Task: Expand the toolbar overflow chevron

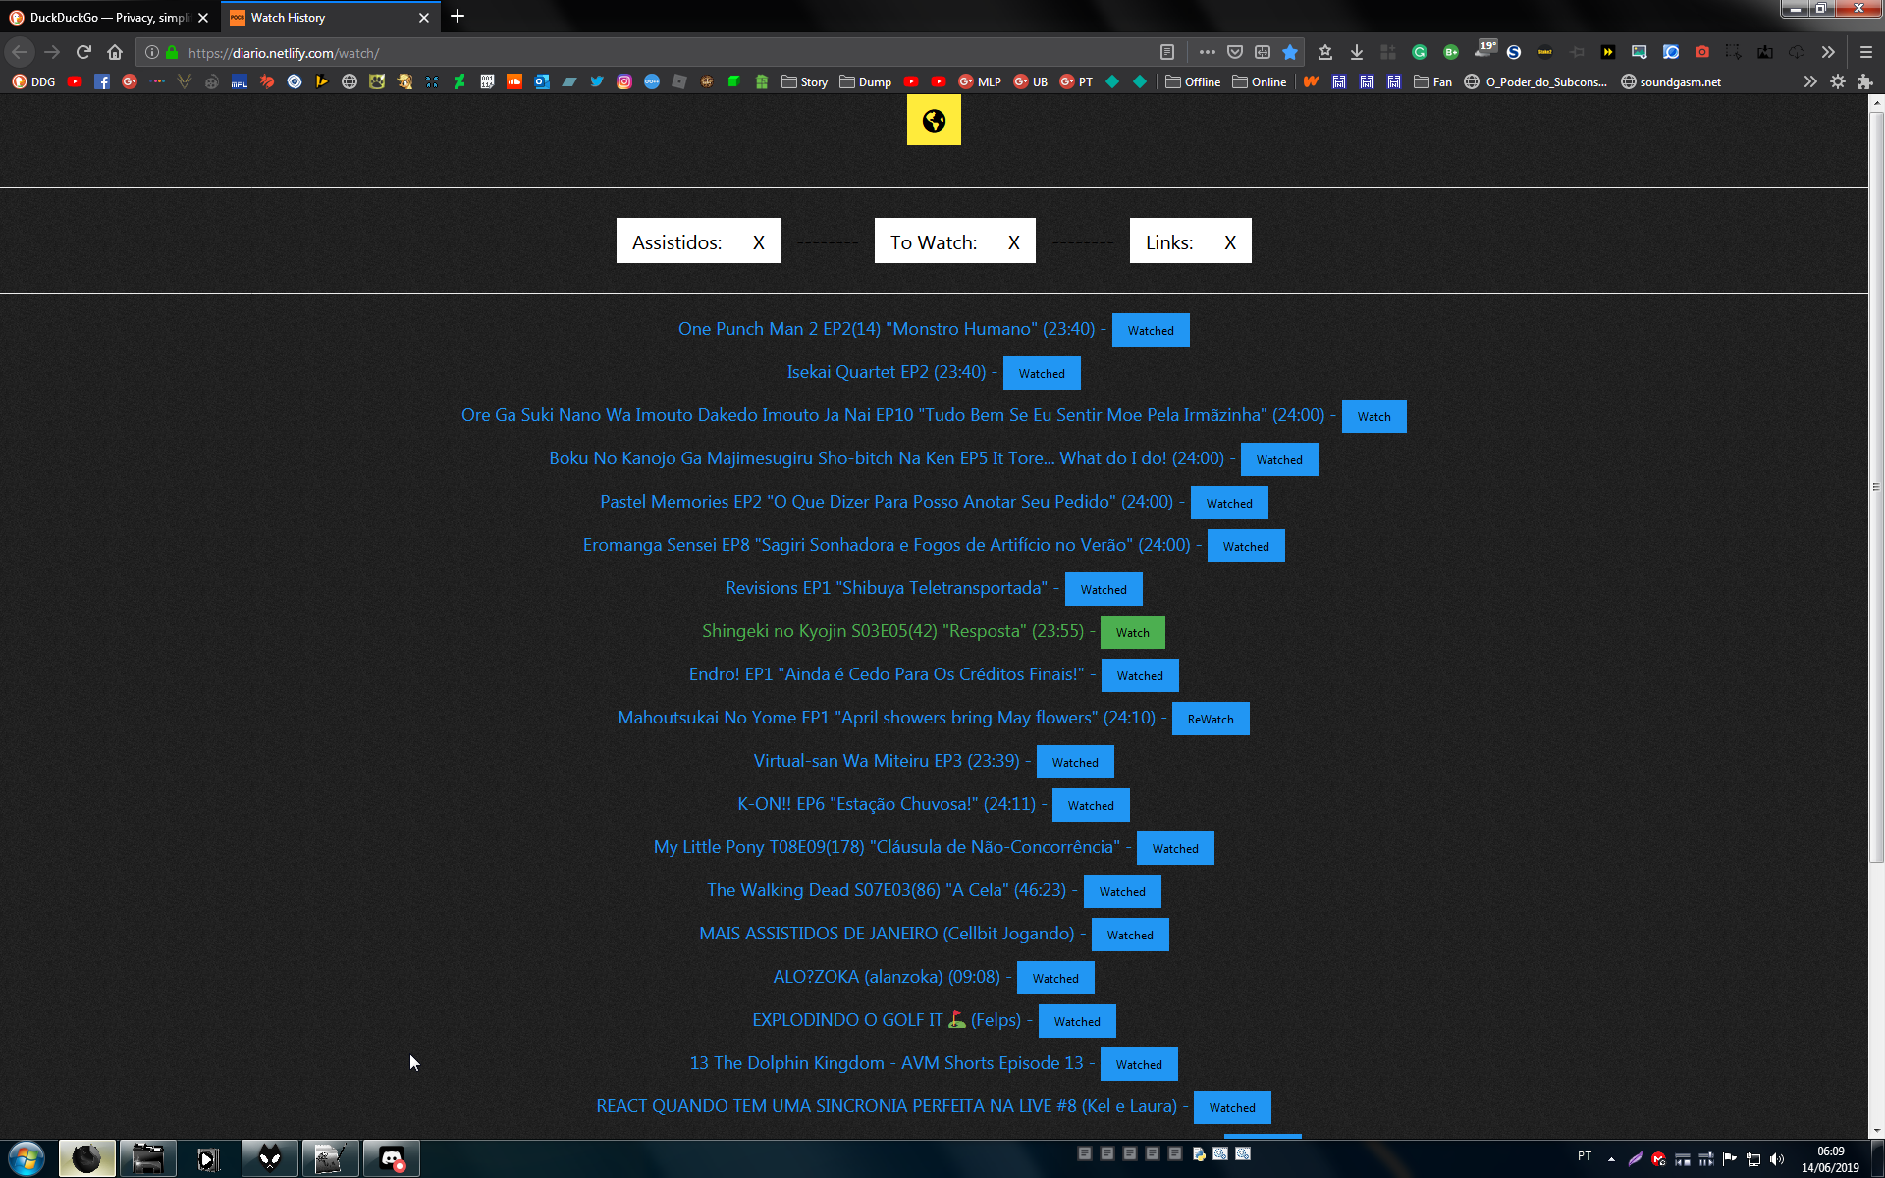Action: (1828, 52)
